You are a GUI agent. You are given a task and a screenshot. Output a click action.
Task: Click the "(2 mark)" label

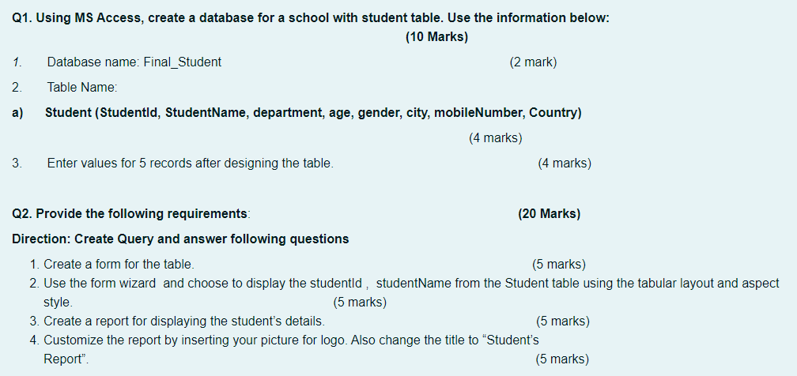(533, 62)
